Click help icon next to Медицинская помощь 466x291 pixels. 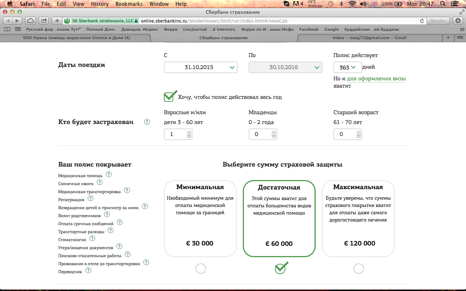(108, 174)
